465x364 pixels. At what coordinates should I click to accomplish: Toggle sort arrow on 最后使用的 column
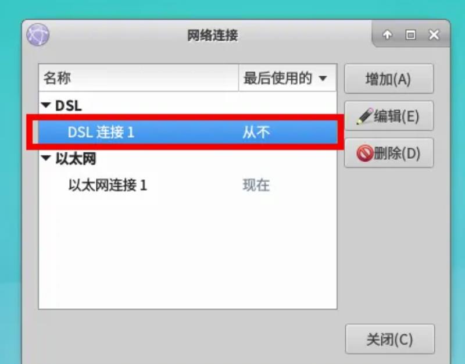pos(323,78)
